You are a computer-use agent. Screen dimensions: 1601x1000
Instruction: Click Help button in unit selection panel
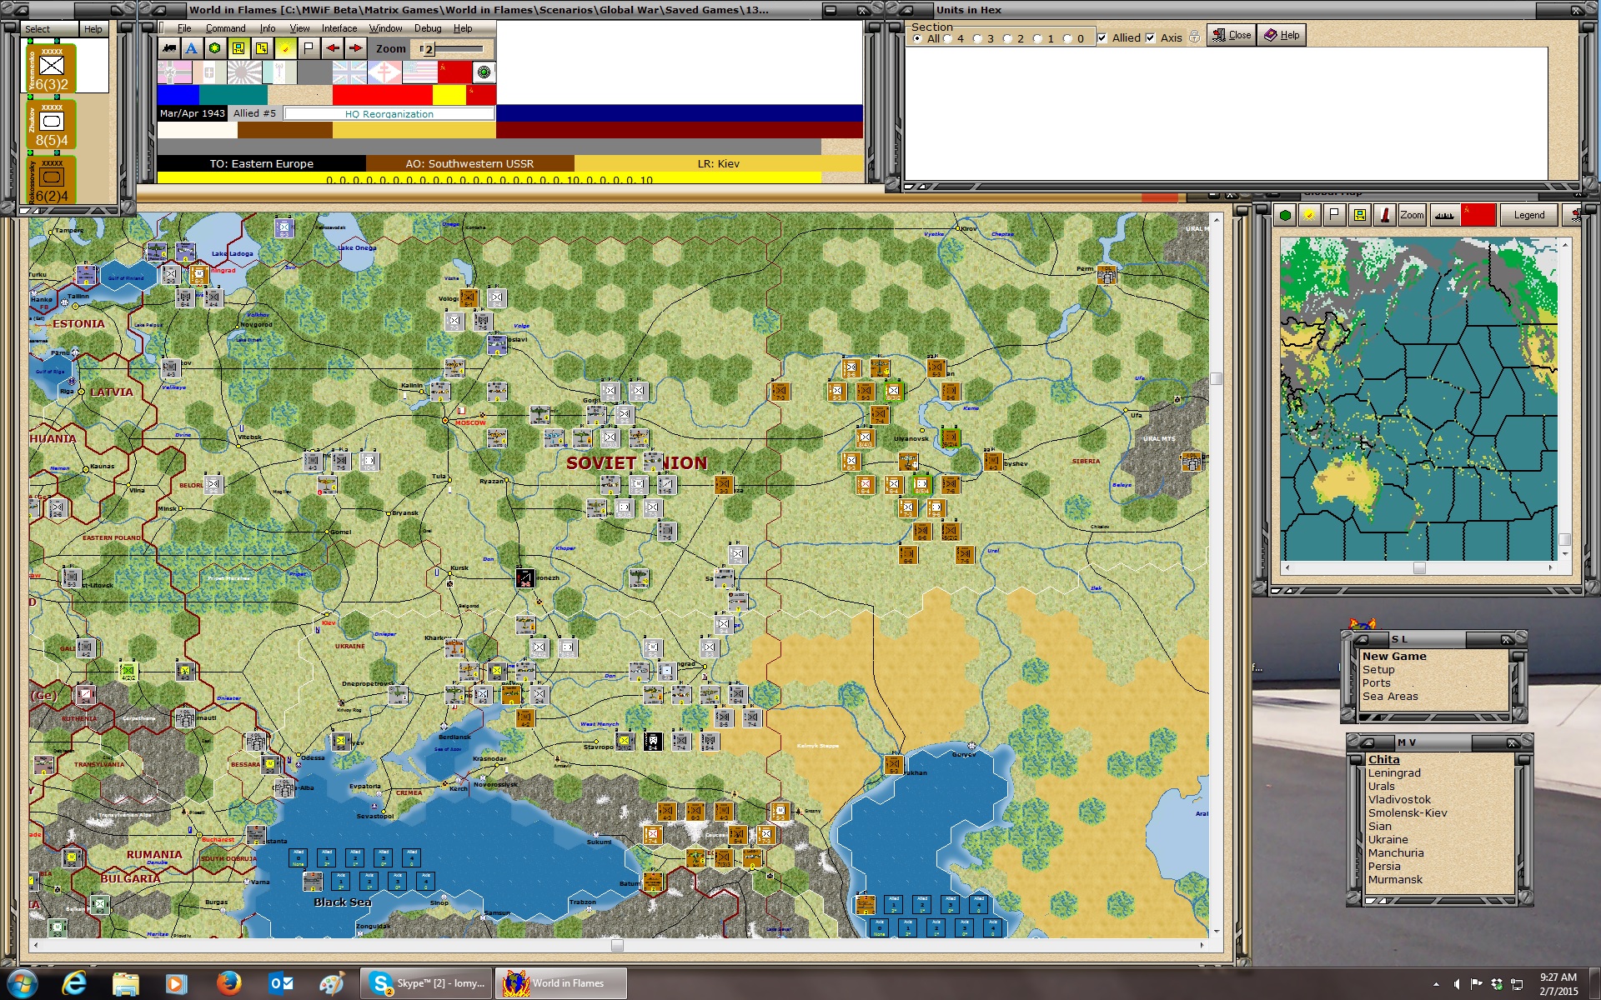pos(93,28)
